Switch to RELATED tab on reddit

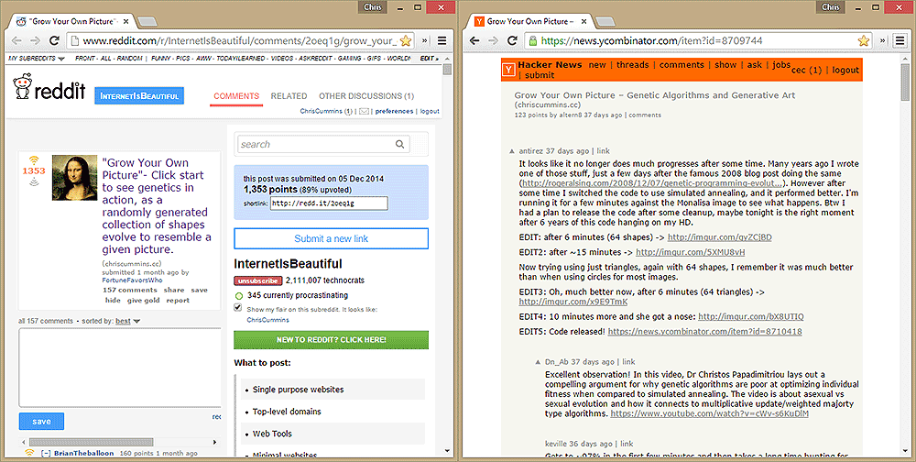click(289, 96)
